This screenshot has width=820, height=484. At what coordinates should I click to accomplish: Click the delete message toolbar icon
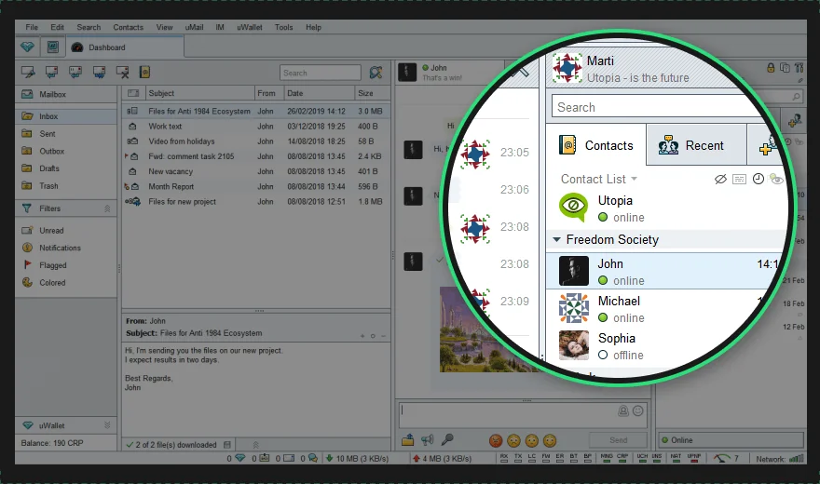tap(123, 73)
